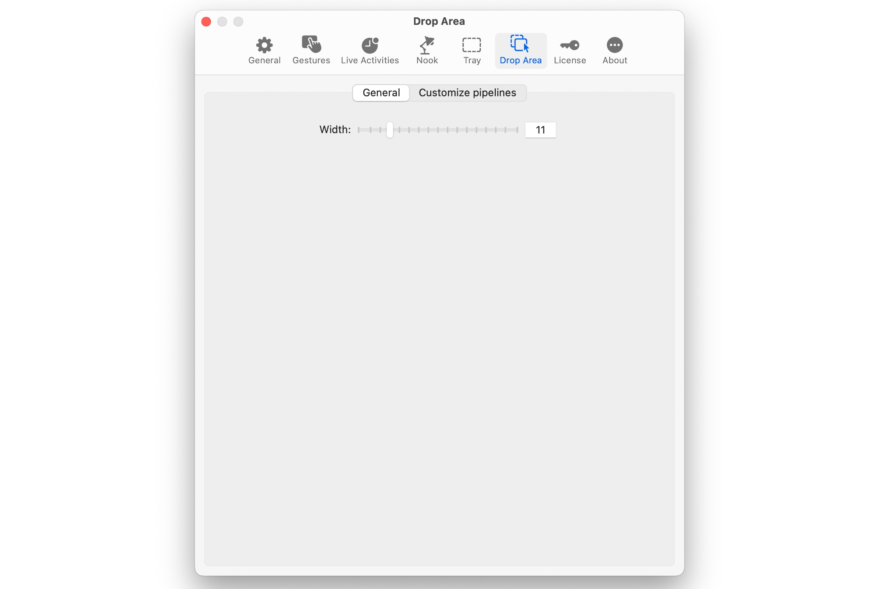Open the Nook lamp pane
This screenshot has width=884, height=589.
coord(427,50)
